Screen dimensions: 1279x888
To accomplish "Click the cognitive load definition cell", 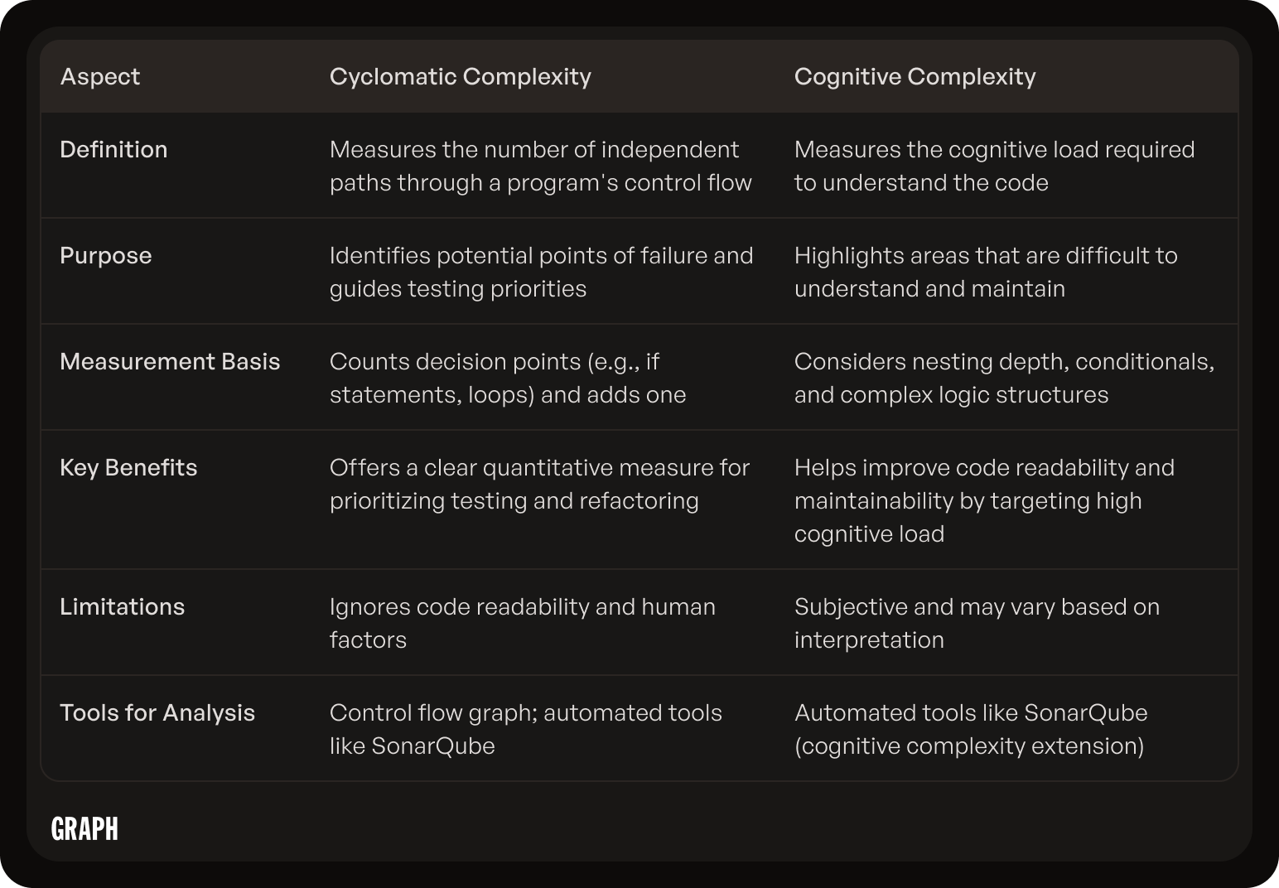I will (995, 166).
